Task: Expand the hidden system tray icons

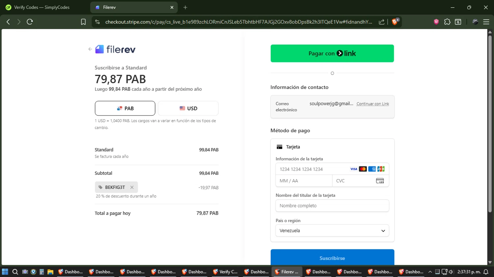Action: click(430, 272)
